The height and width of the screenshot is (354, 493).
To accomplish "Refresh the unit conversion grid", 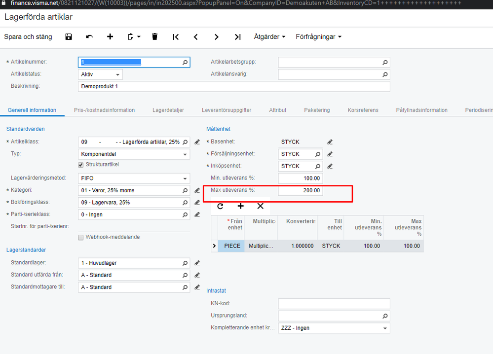I will [x=220, y=206].
